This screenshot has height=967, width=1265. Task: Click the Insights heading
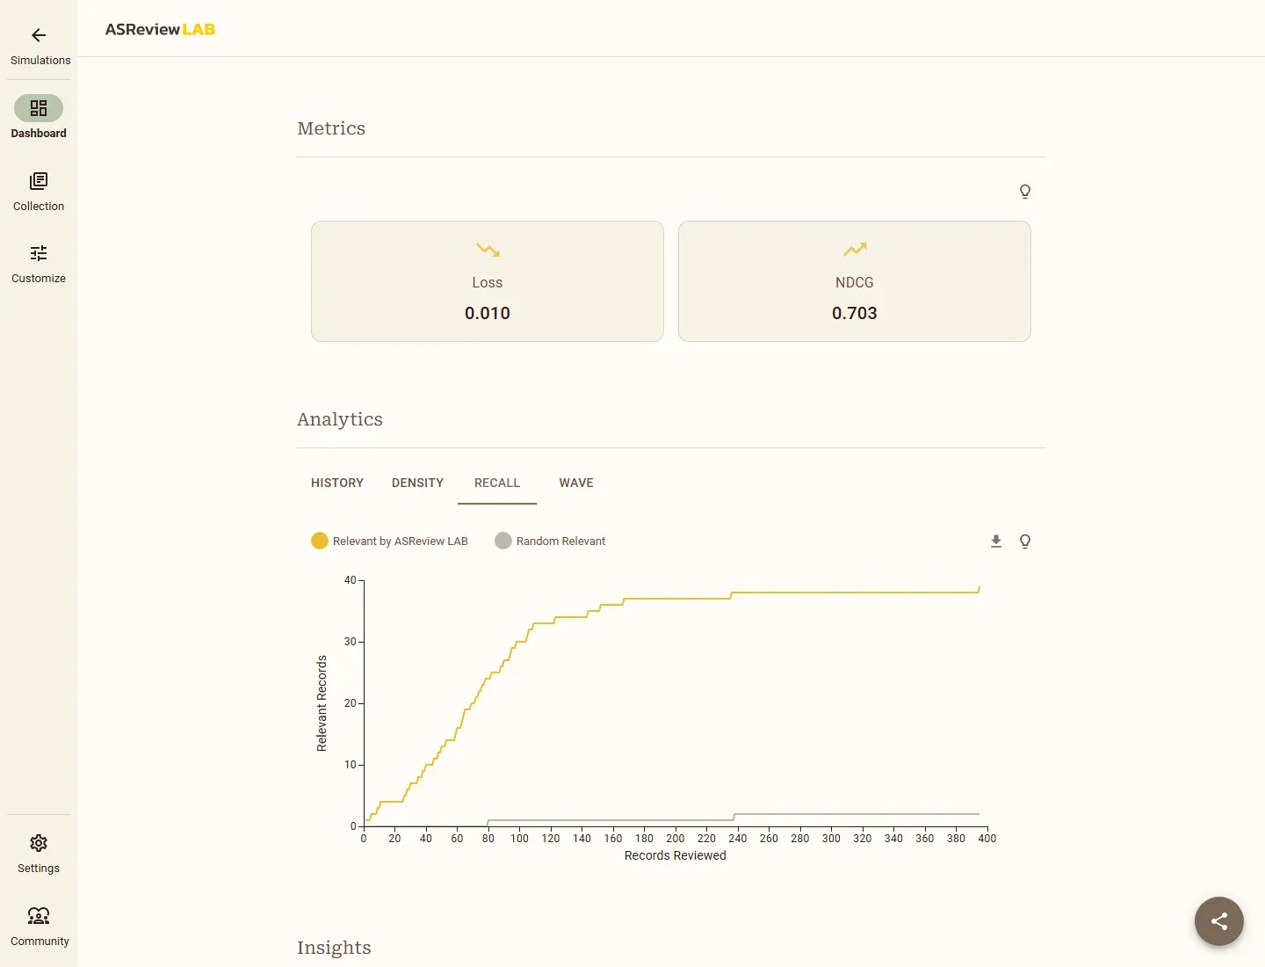pyautogui.click(x=334, y=948)
